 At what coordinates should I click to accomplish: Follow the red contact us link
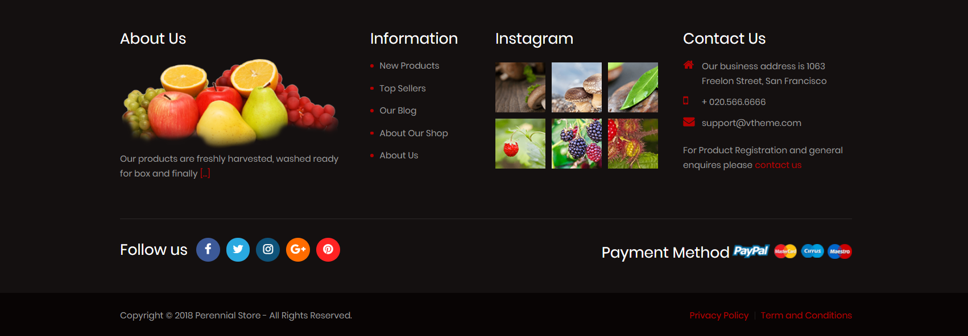point(778,165)
